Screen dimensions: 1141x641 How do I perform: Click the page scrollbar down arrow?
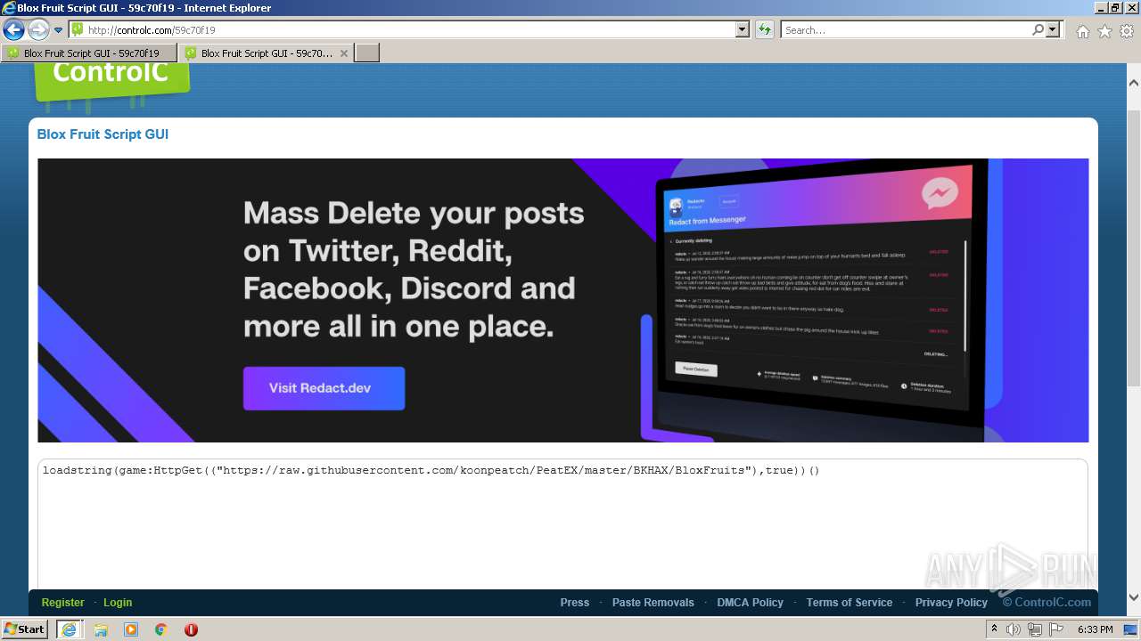(x=1133, y=597)
